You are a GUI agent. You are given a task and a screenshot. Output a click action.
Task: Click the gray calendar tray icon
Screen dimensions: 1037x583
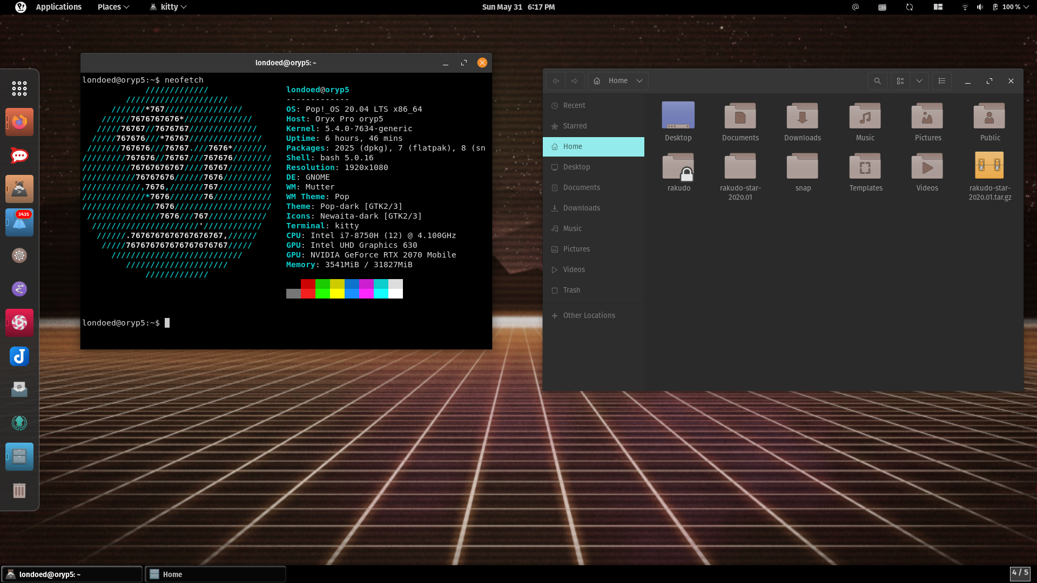(x=882, y=7)
